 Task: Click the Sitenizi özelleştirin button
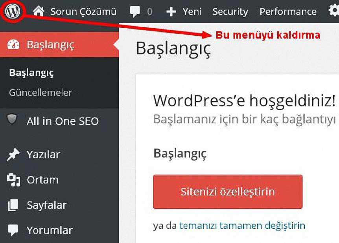coord(228,192)
